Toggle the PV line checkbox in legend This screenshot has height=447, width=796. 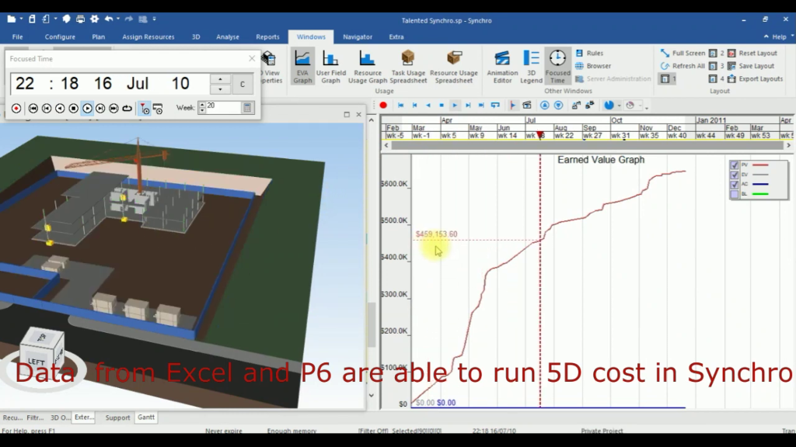point(734,165)
